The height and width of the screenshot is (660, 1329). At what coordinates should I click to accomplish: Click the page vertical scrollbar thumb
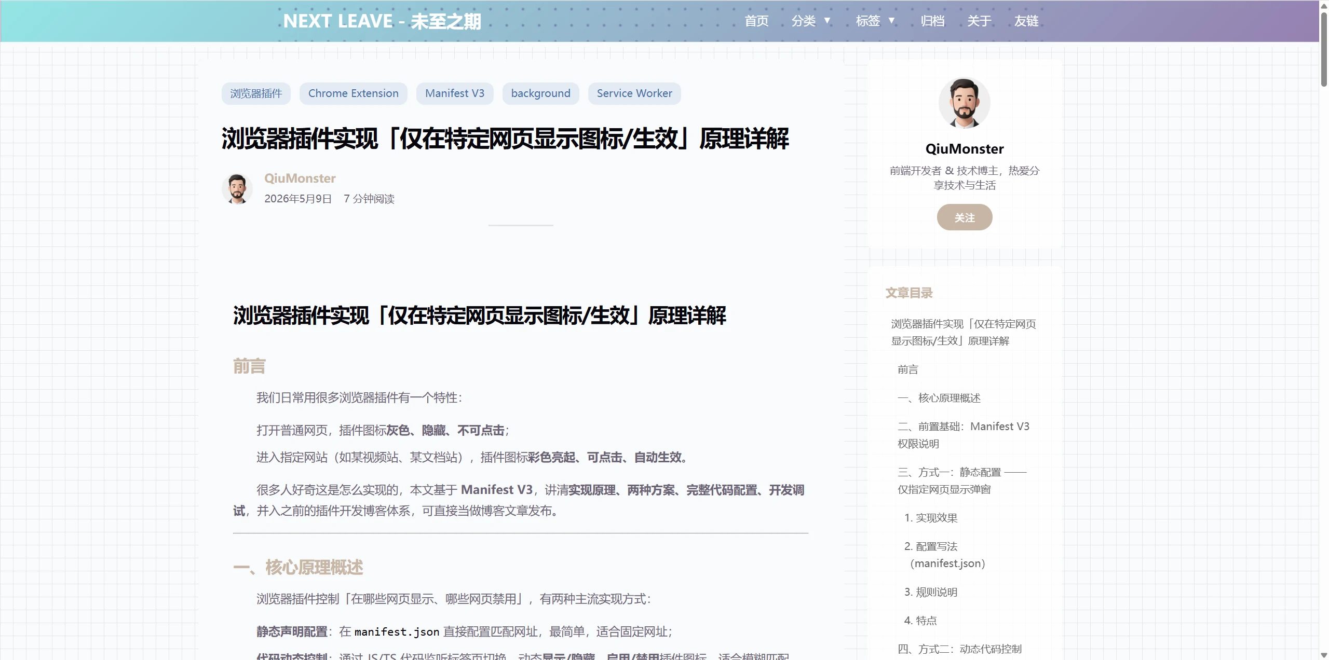(1324, 49)
